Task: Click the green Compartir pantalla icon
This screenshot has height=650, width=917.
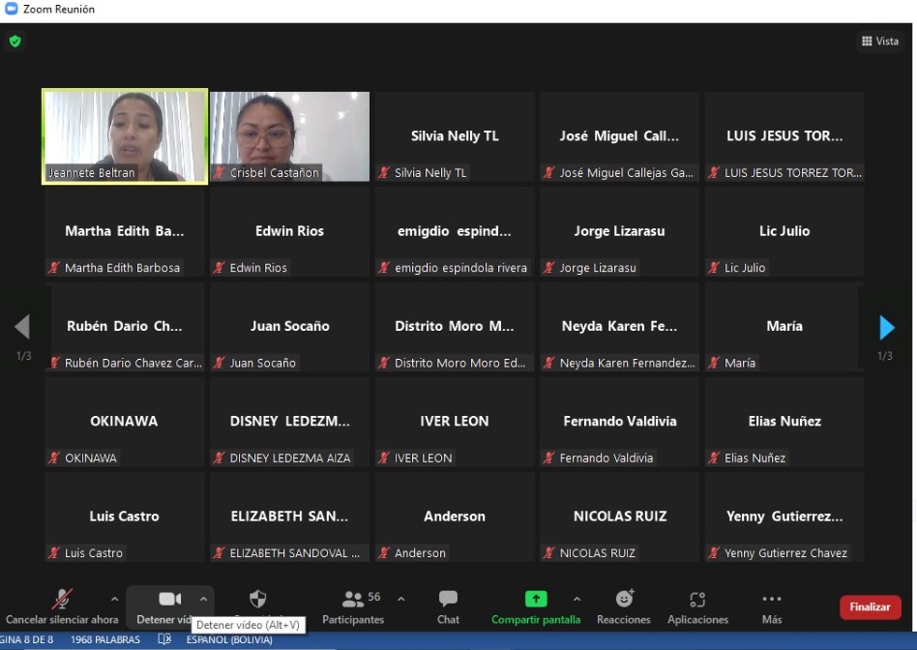Action: 535,600
